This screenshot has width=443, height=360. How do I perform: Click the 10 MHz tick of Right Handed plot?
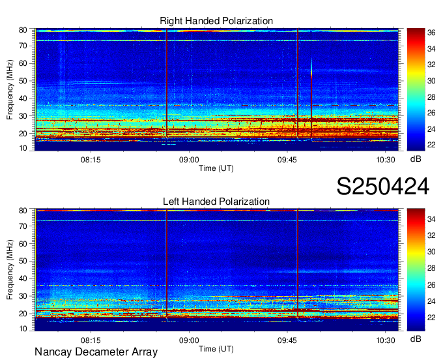(23, 148)
